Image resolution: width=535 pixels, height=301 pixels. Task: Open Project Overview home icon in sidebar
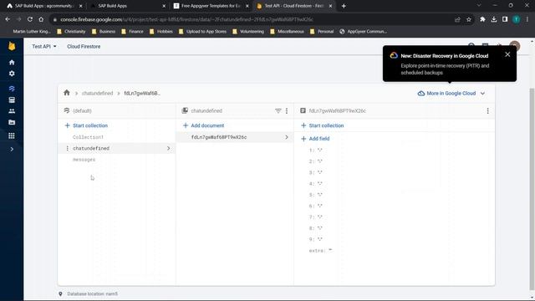(12, 63)
